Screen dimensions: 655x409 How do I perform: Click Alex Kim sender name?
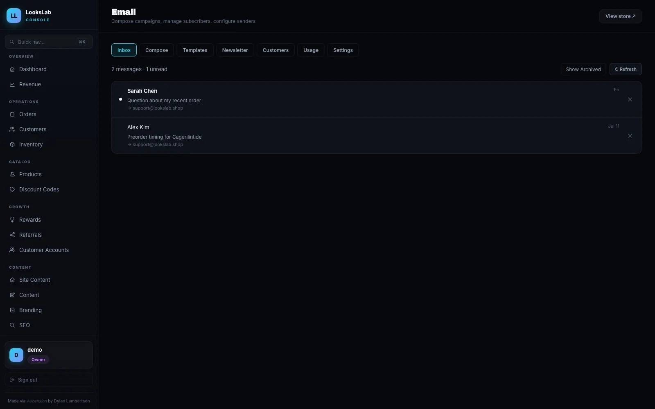(138, 127)
